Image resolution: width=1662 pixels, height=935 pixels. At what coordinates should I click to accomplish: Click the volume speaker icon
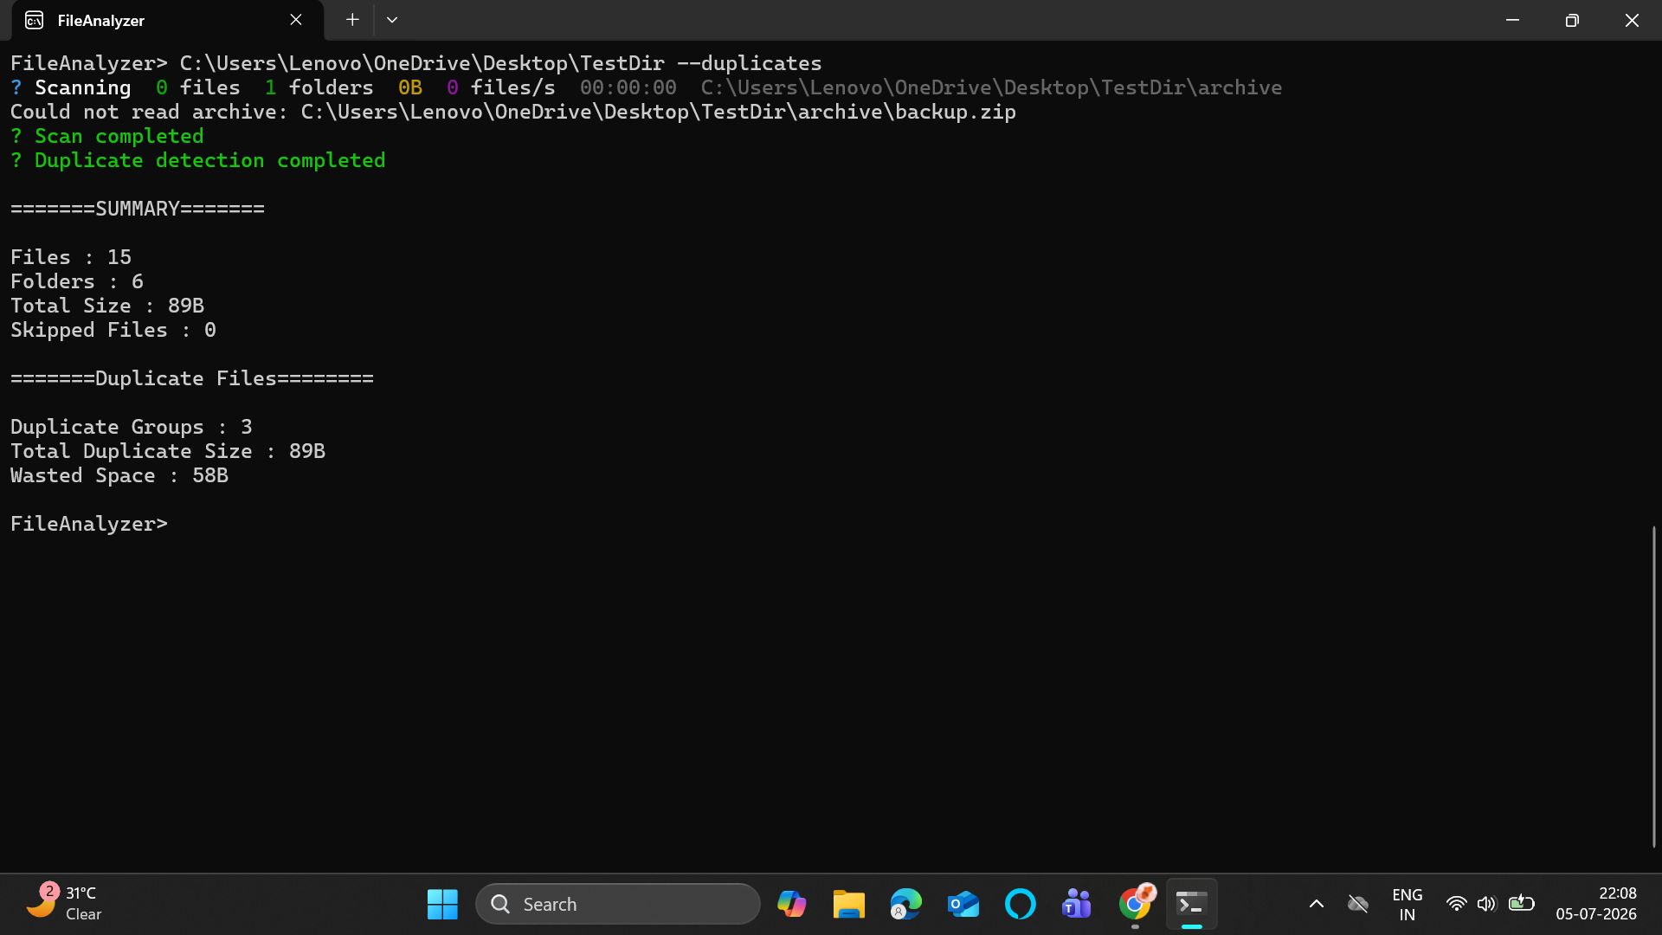(1486, 904)
